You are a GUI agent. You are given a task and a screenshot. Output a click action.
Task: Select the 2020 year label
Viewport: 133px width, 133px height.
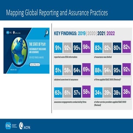92,33
